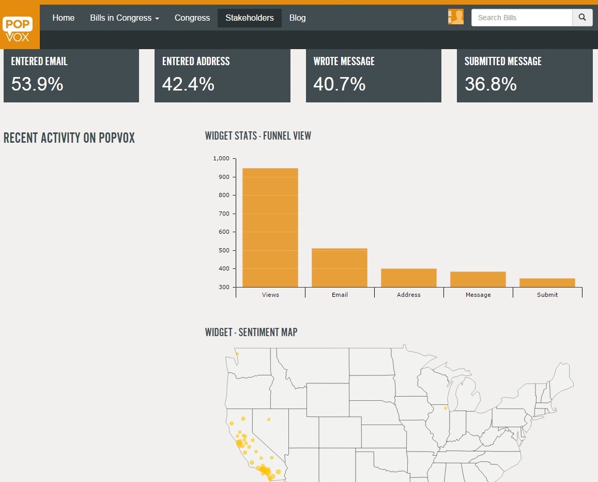Select the Message bar in funnel chart

(x=478, y=279)
